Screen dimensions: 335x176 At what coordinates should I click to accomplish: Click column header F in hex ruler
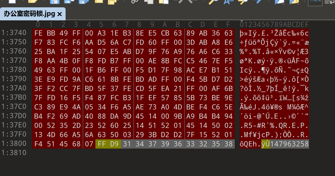[228, 24]
